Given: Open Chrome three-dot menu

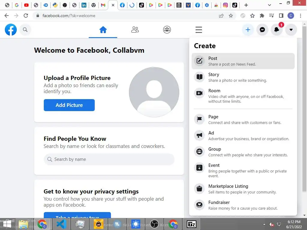Looking at the screenshot, I should pos(300,16).
